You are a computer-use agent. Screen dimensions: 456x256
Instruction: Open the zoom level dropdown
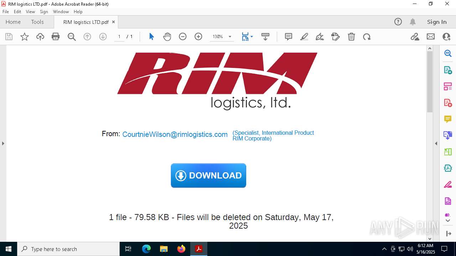(230, 37)
